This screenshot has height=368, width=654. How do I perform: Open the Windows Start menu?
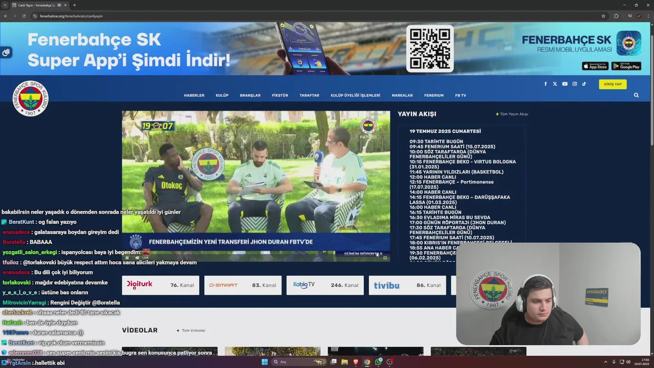pos(265,362)
